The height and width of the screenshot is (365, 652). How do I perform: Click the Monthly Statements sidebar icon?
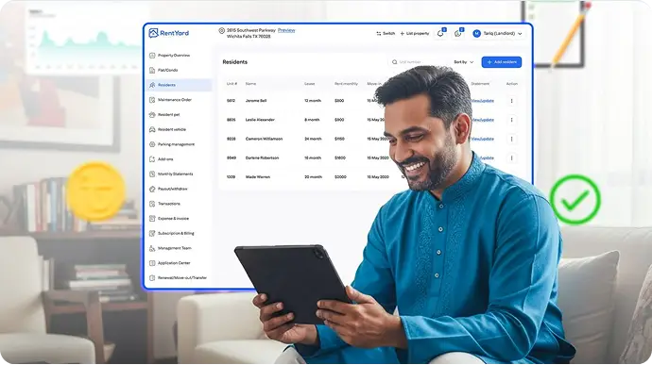[x=152, y=174]
